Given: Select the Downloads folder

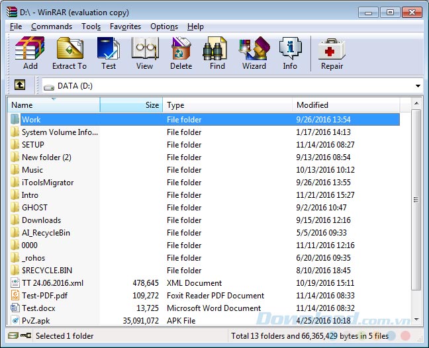Looking at the screenshot, I should click(41, 220).
